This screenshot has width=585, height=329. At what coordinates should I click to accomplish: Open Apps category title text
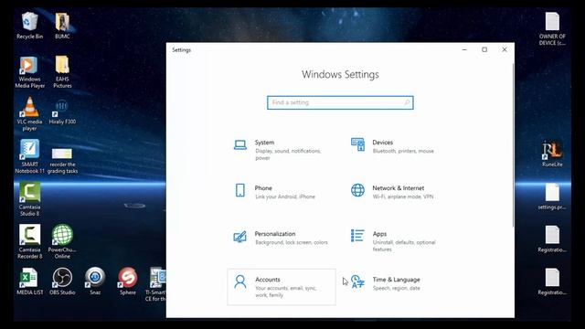click(x=379, y=234)
